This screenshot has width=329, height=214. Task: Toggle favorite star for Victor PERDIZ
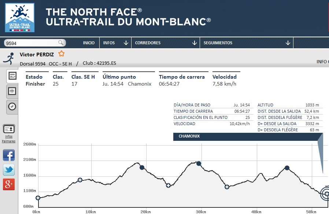[x=62, y=54]
